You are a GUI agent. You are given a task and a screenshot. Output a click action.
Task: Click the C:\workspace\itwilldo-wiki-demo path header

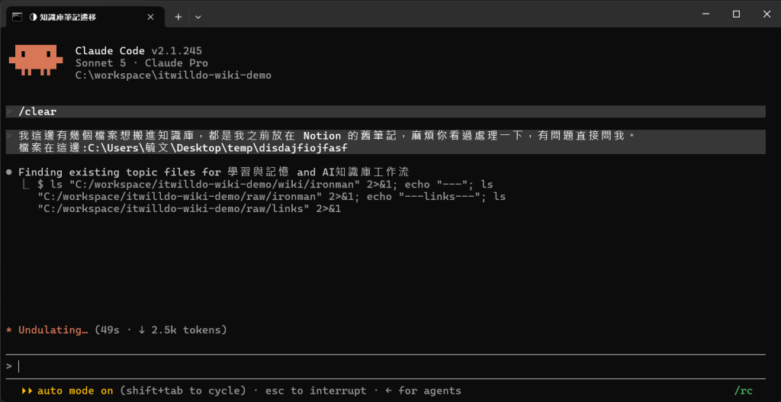173,76
